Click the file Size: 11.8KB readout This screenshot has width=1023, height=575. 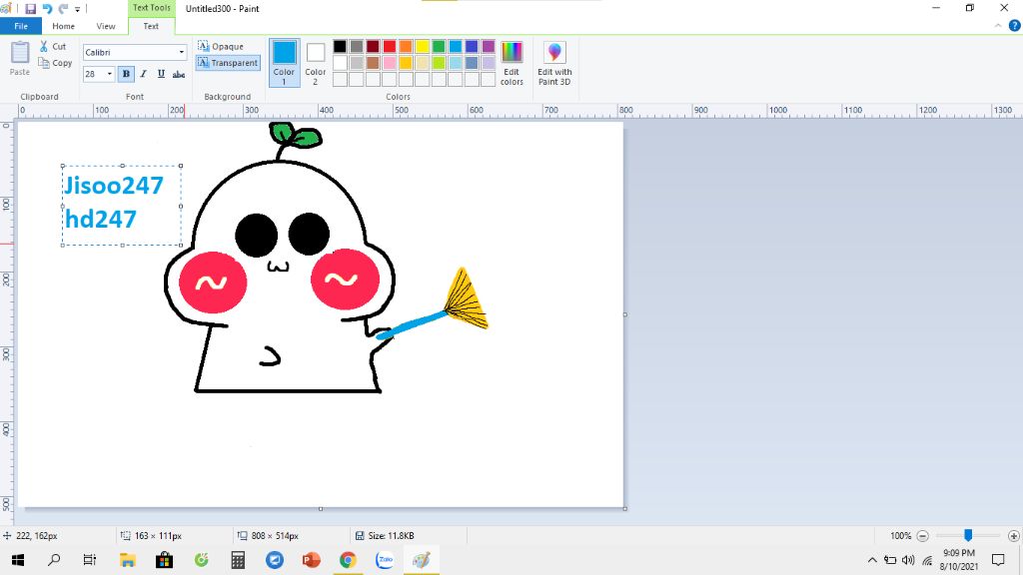click(385, 536)
